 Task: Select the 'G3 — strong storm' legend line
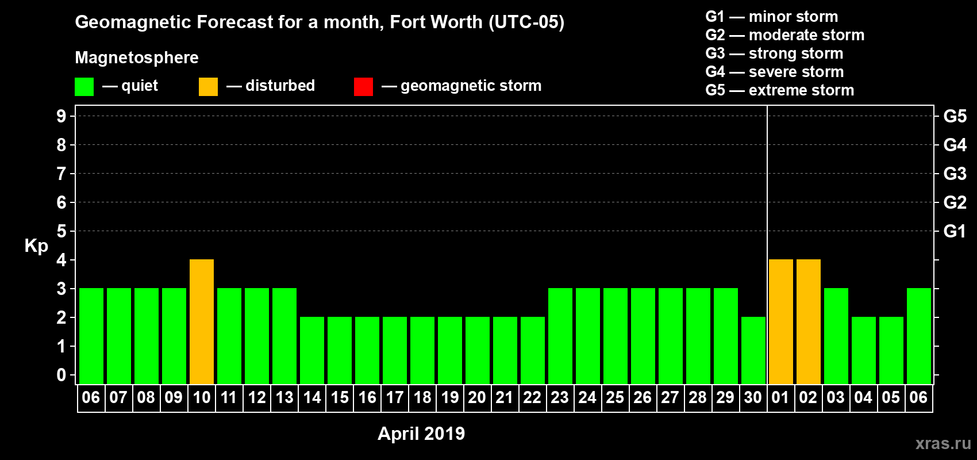tap(774, 53)
